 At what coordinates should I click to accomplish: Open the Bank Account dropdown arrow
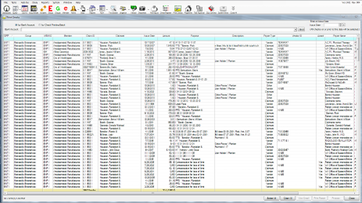[295, 30]
